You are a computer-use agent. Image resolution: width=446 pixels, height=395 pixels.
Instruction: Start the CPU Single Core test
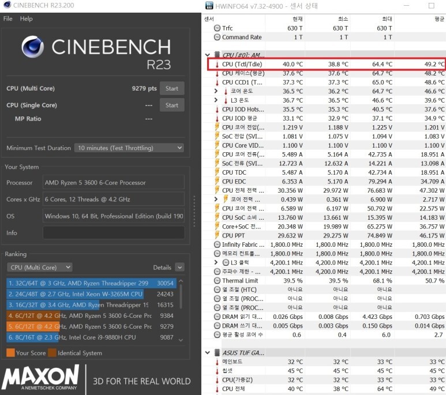(x=172, y=105)
